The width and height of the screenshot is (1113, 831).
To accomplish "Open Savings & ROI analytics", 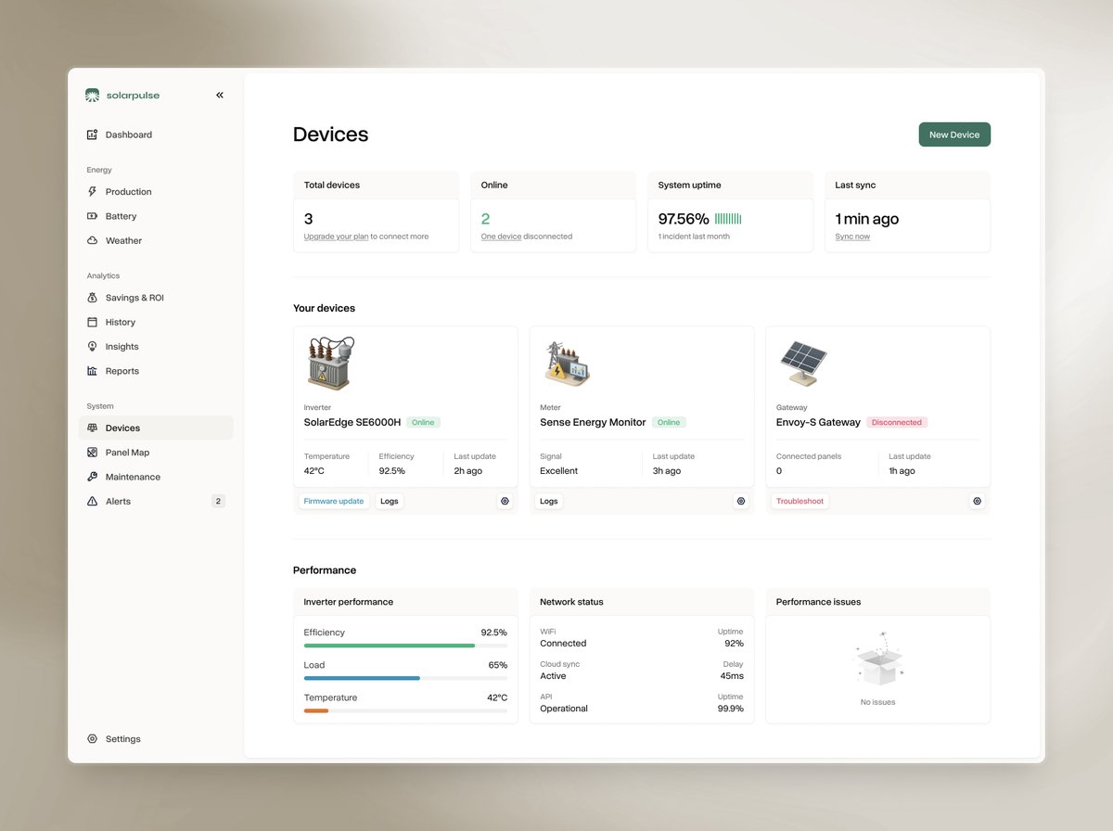I will [x=156, y=298].
